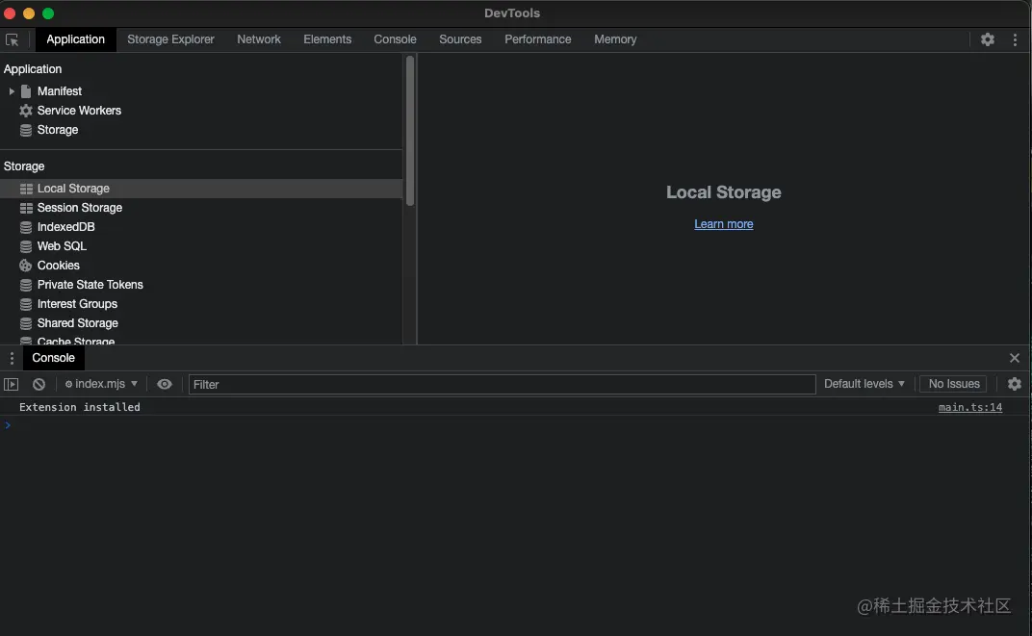Screen dimensions: 1032x636
Task: Select Service Workers in the sidebar
Action: tap(79, 111)
